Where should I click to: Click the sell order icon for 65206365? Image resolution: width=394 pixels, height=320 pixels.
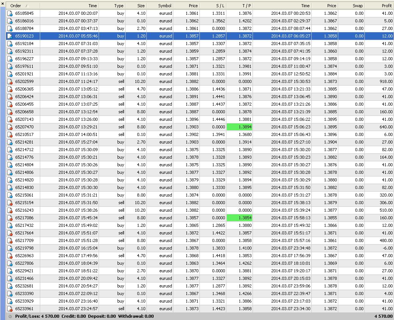pyautogui.click(x=10, y=89)
